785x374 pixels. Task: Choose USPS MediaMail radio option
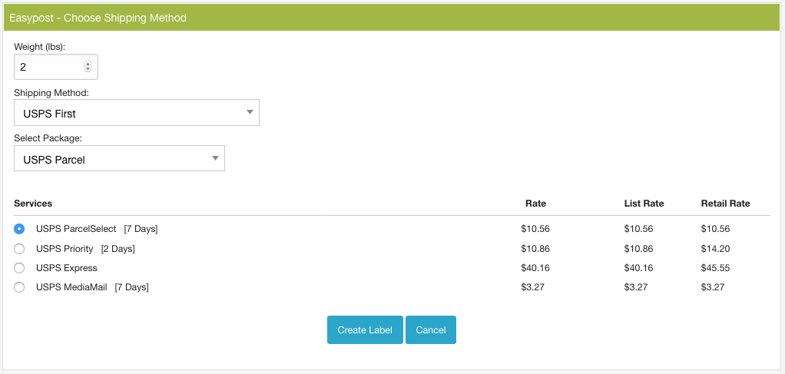19,287
